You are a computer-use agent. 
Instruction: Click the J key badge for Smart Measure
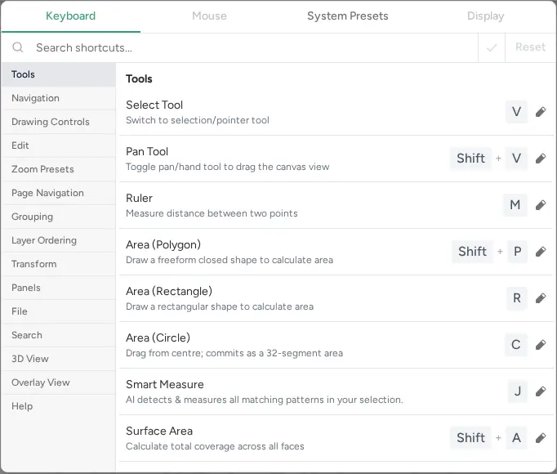518,391
